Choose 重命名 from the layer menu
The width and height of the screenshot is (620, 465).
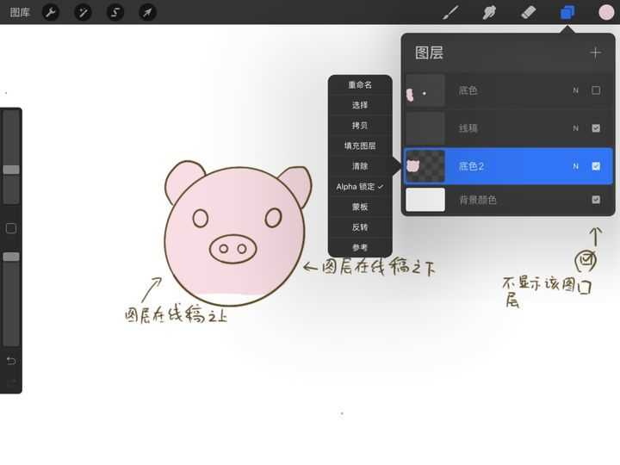coord(360,85)
